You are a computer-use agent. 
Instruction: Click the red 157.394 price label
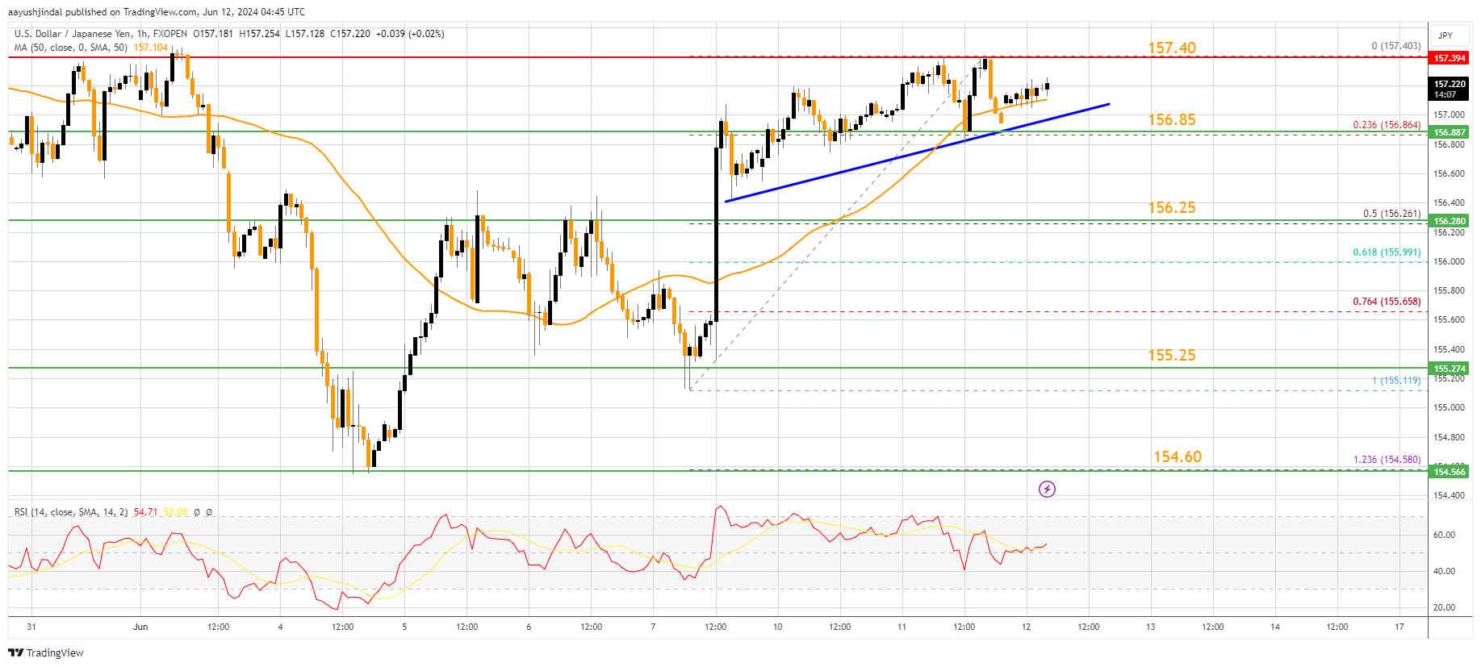[1450, 58]
